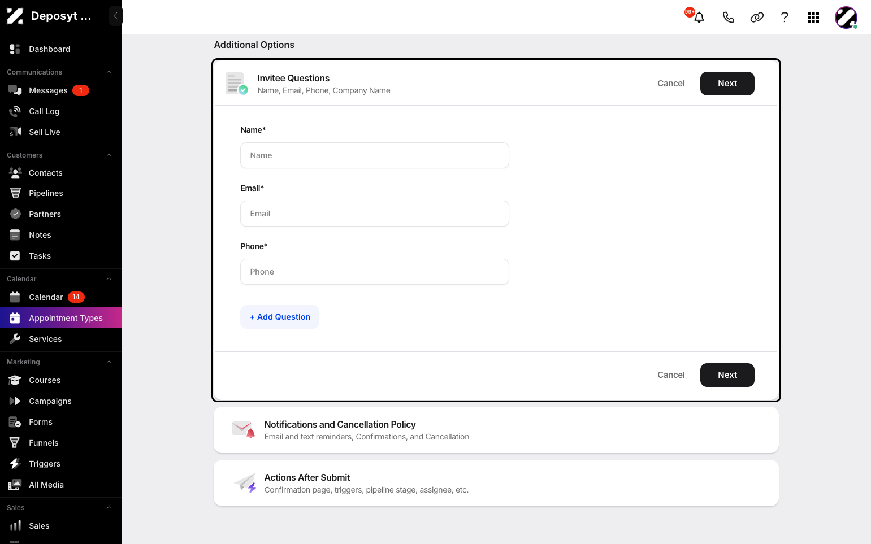
Task: Collapse the Sales section
Action: point(109,508)
